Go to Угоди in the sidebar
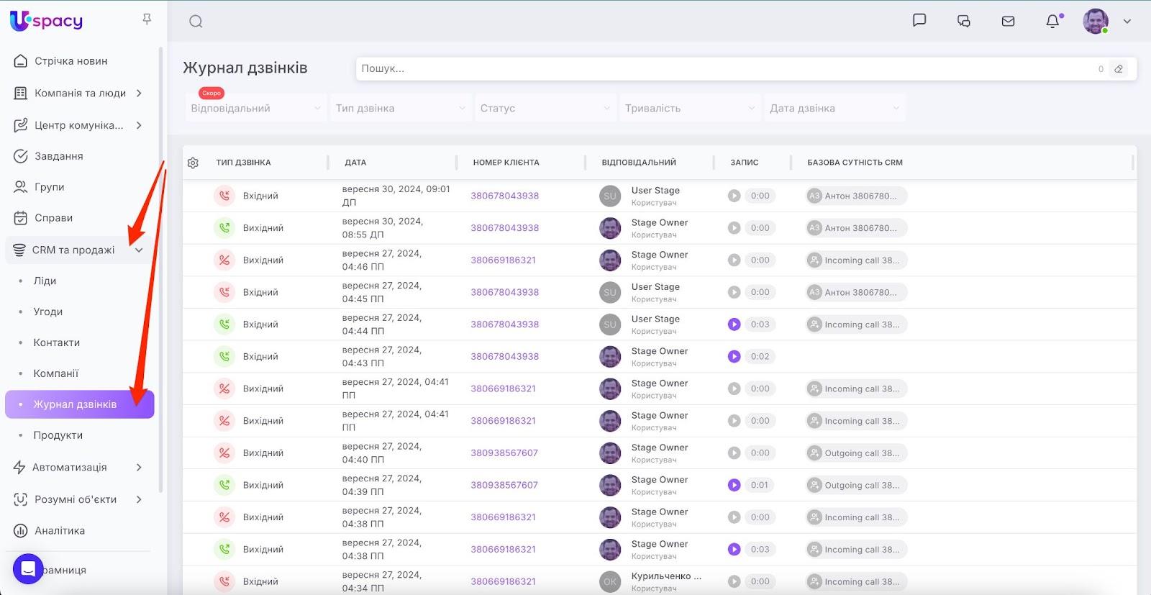This screenshot has width=1151, height=595. [48, 312]
